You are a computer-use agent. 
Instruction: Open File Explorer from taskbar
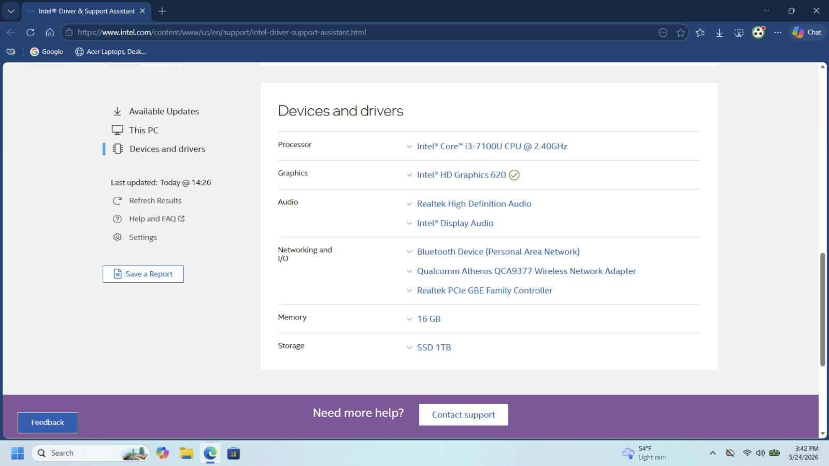point(187,454)
